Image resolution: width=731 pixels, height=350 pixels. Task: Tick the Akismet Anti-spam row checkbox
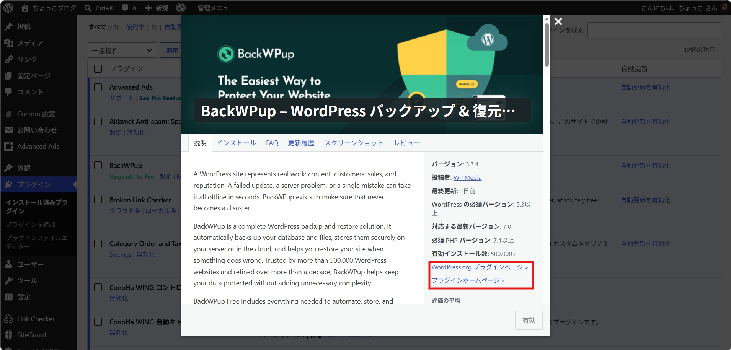(x=98, y=122)
